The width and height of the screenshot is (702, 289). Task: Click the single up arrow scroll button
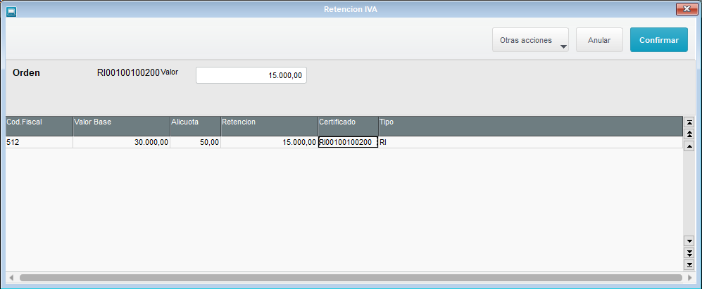tap(689, 146)
